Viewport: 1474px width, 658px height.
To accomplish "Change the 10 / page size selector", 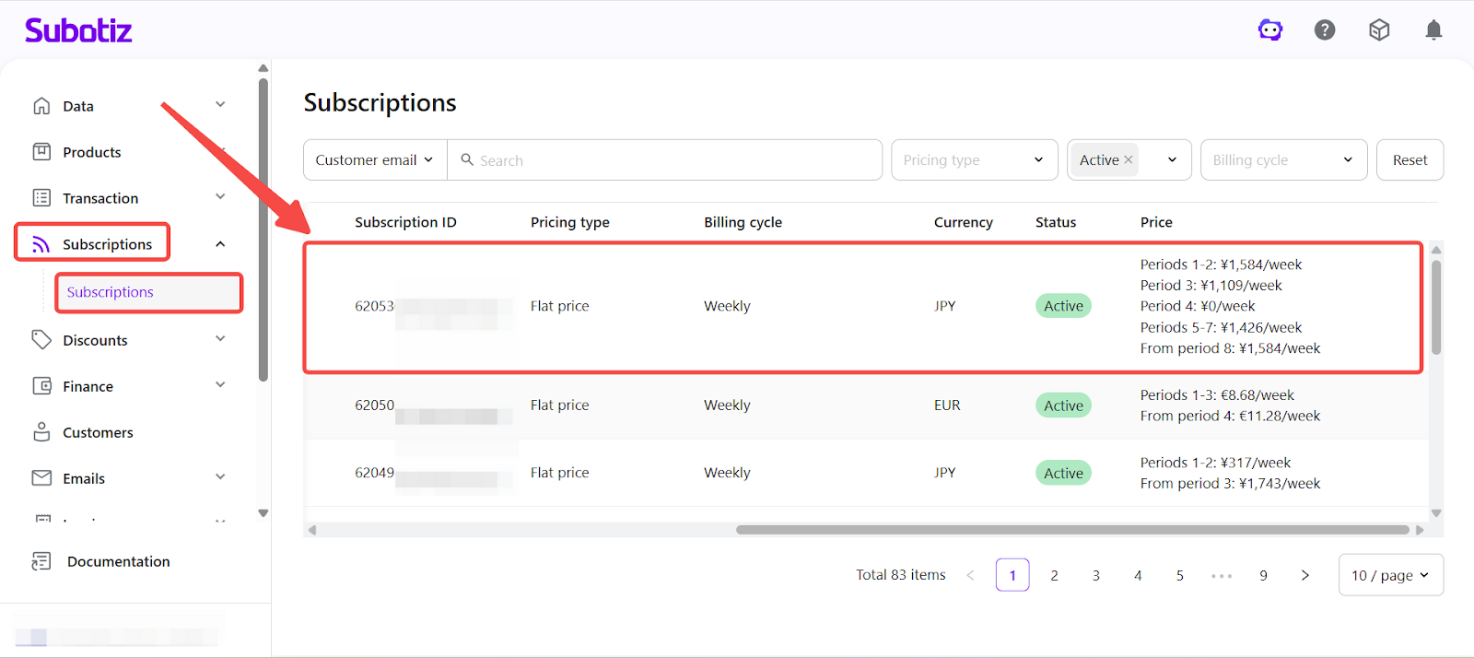I will (x=1389, y=575).
